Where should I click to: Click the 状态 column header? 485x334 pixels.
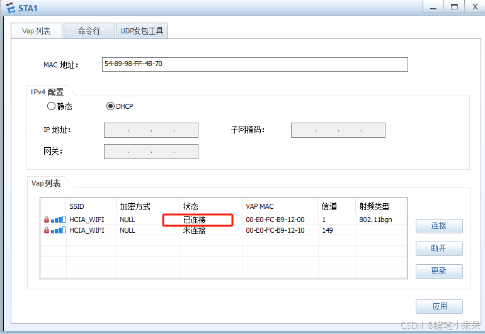click(211, 206)
